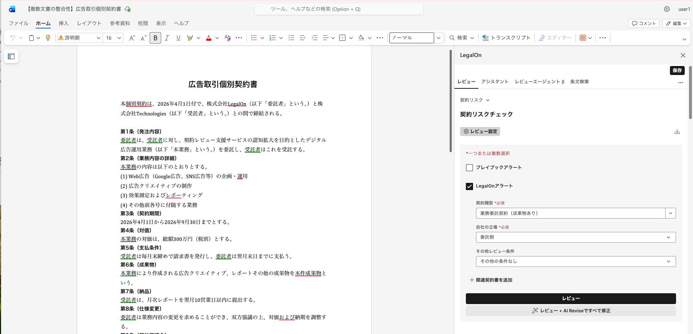Switch to the レイアウト tab

click(x=89, y=23)
